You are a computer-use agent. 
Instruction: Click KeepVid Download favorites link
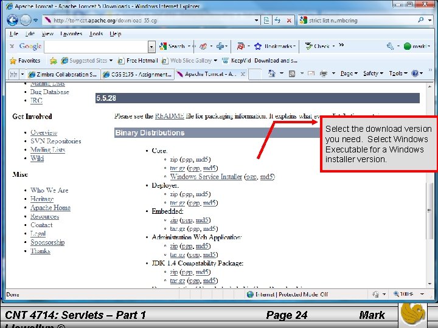click(x=260, y=61)
